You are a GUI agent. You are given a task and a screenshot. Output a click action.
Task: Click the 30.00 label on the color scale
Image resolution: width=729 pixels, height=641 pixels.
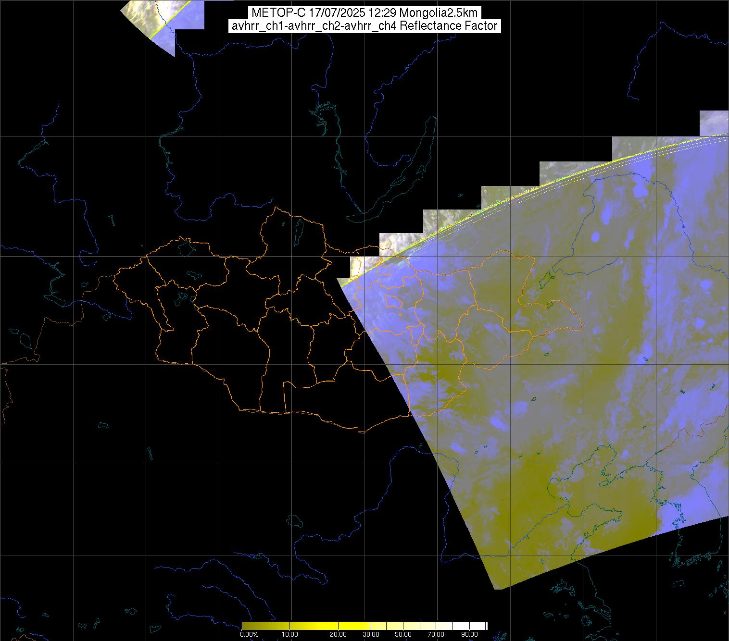click(x=371, y=634)
